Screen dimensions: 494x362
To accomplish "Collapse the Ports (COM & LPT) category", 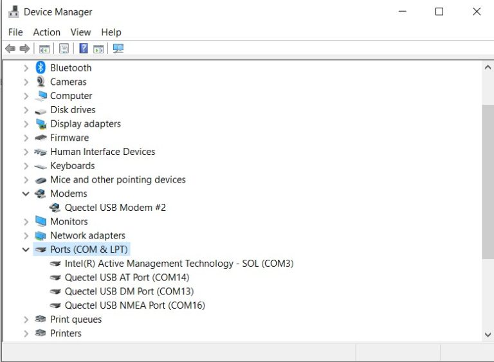I will pyautogui.click(x=26, y=249).
